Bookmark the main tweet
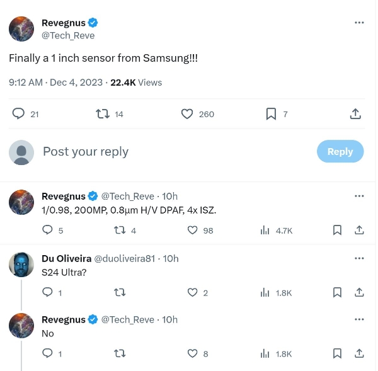Image resolution: width=378 pixels, height=371 pixels. point(271,114)
